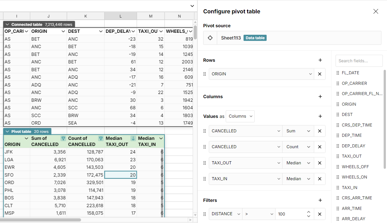Increment the DISTANCE filter value with the stepper
The height and width of the screenshot is (223, 387).
click(309, 212)
